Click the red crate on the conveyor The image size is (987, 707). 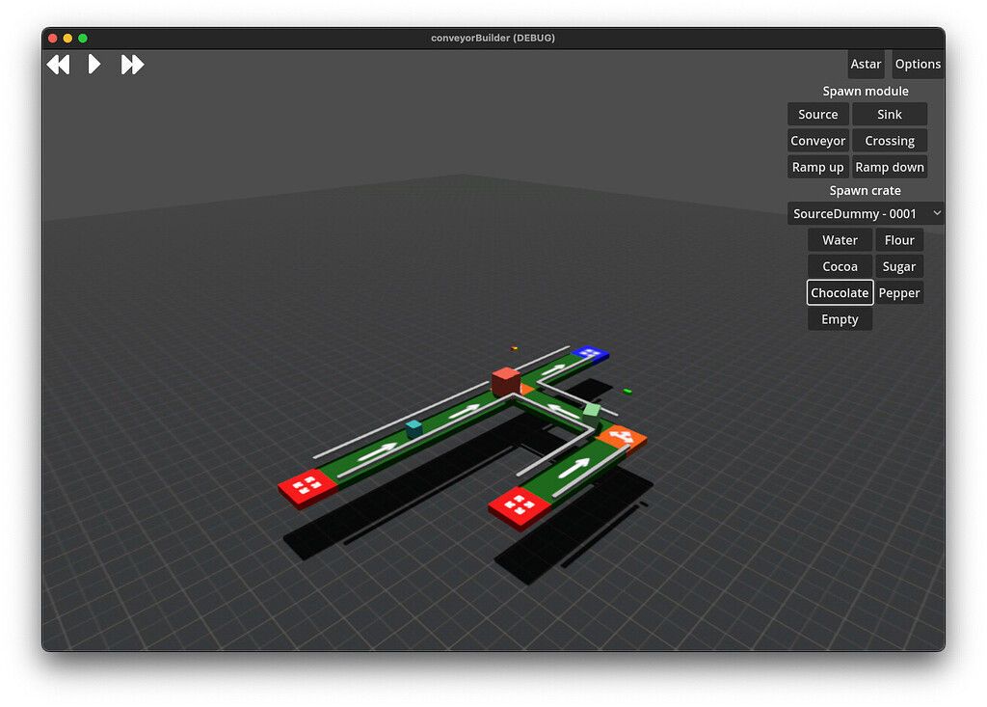pos(504,383)
